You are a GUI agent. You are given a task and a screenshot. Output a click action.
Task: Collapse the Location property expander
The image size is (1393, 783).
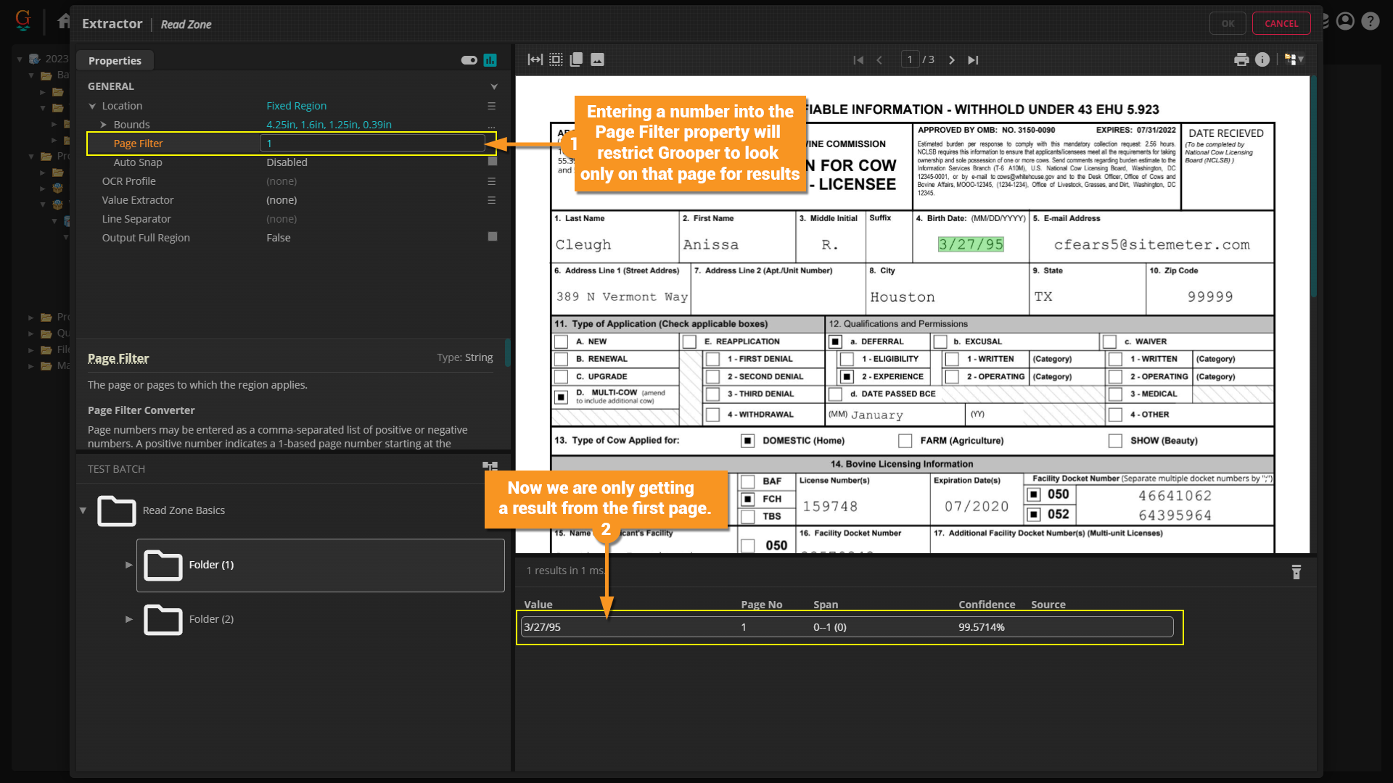point(92,106)
